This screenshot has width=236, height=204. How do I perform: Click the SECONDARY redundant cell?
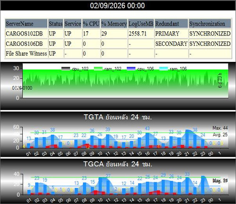[171, 43]
